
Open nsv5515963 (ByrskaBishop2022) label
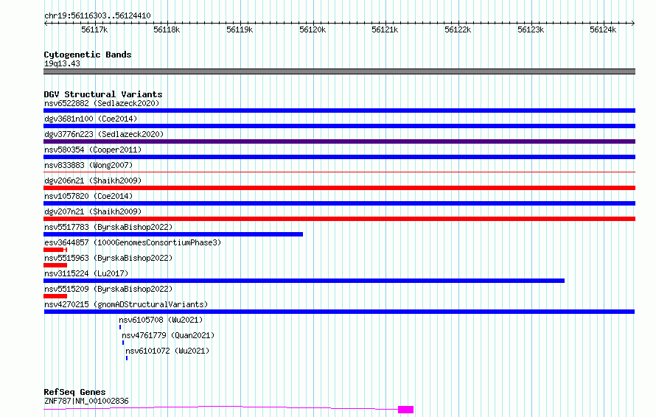108,258
